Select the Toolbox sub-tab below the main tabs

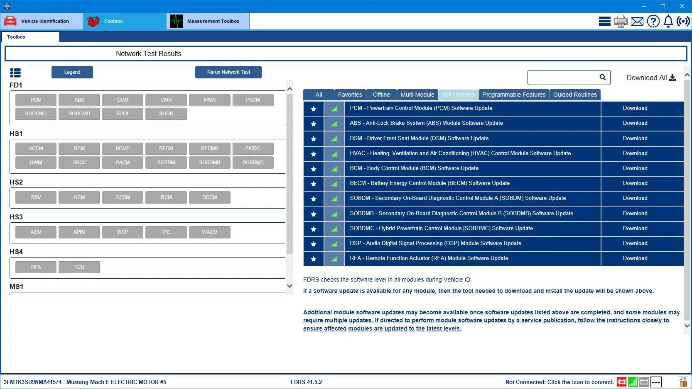(30, 37)
